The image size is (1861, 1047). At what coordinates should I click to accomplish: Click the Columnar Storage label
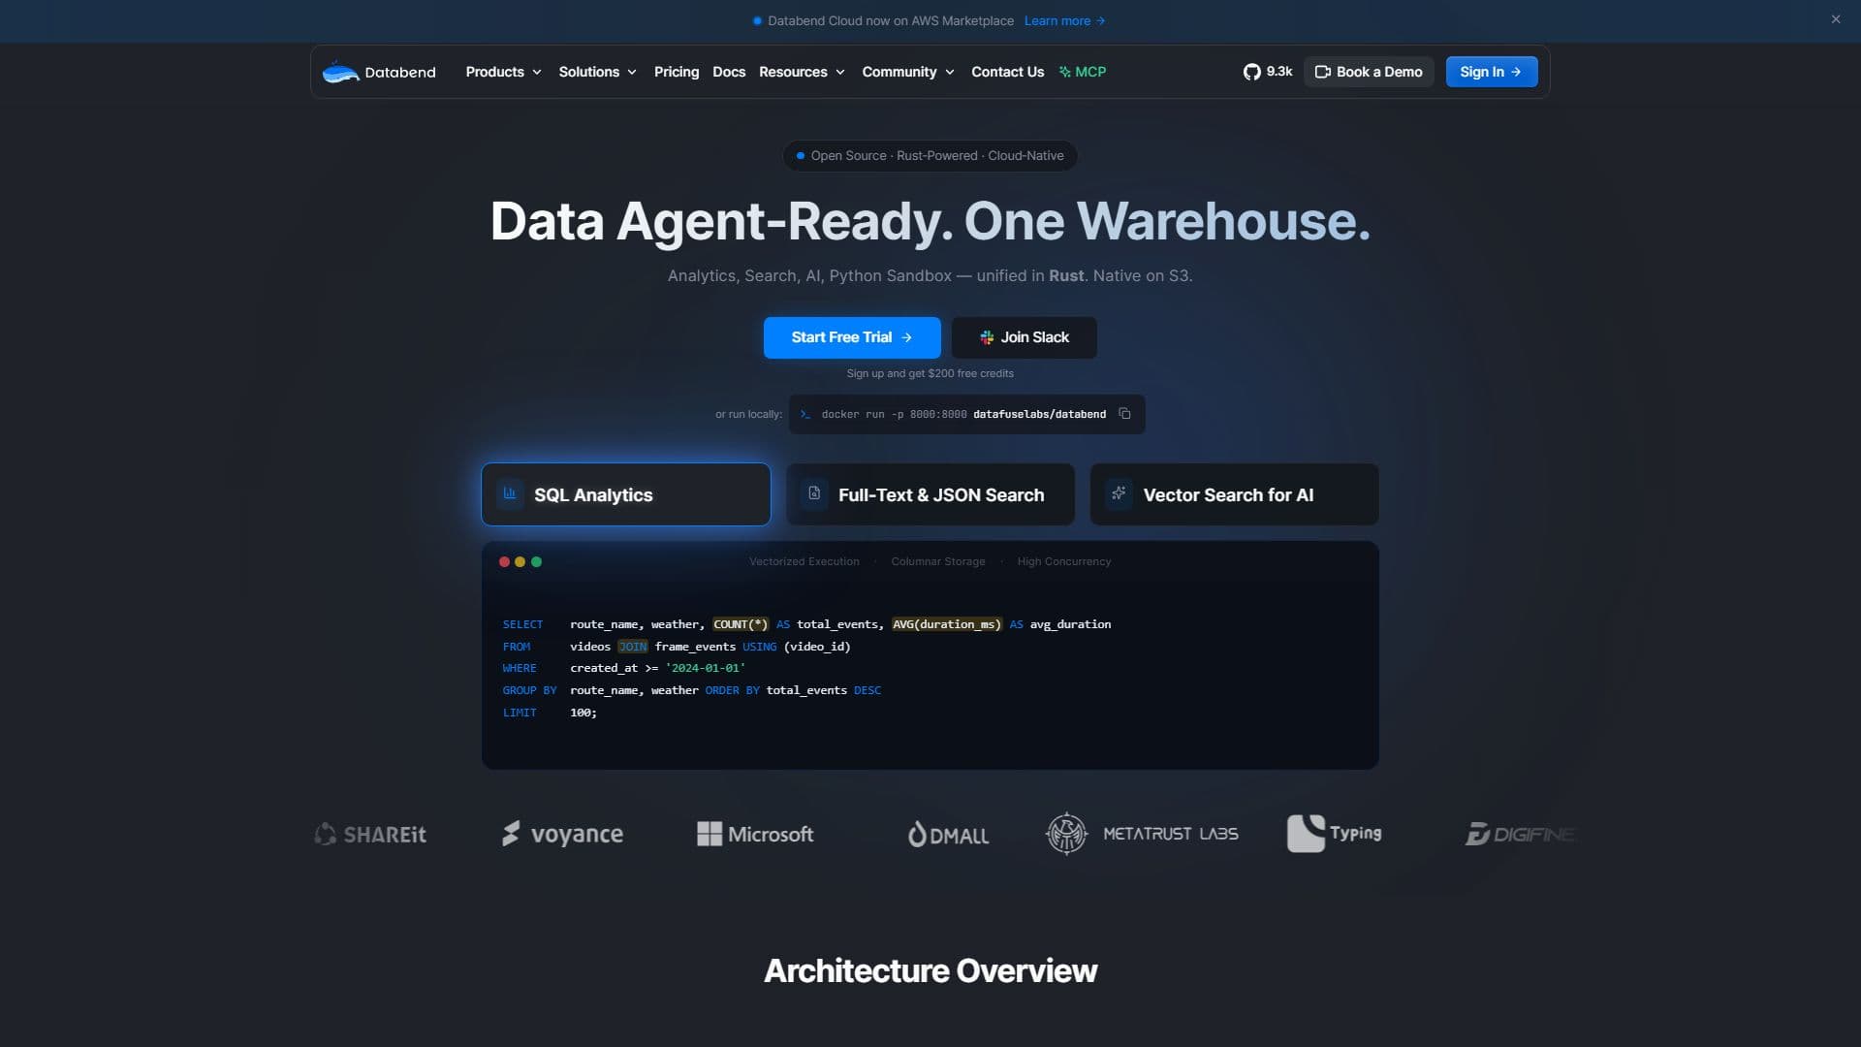click(938, 561)
